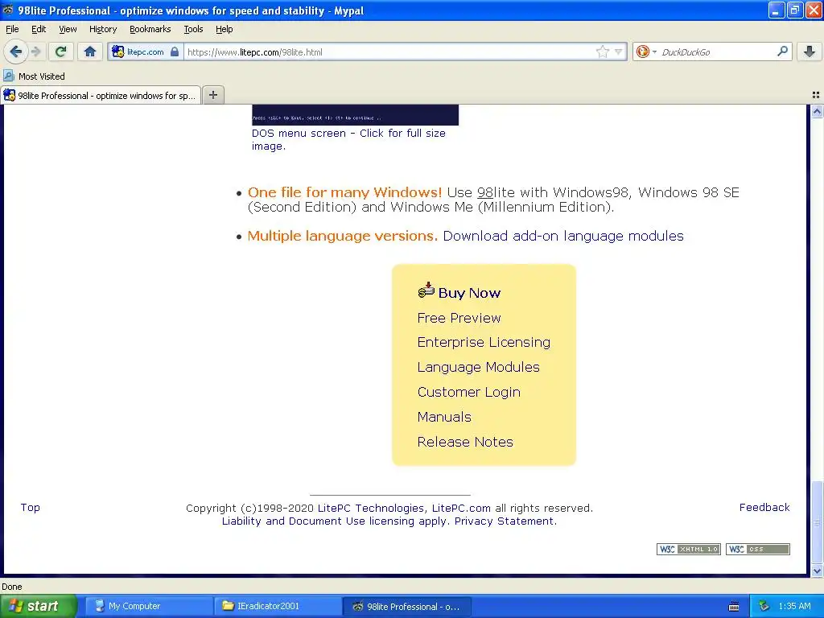The image size is (824, 618).
Task: Open the File menu
Action: 12,29
